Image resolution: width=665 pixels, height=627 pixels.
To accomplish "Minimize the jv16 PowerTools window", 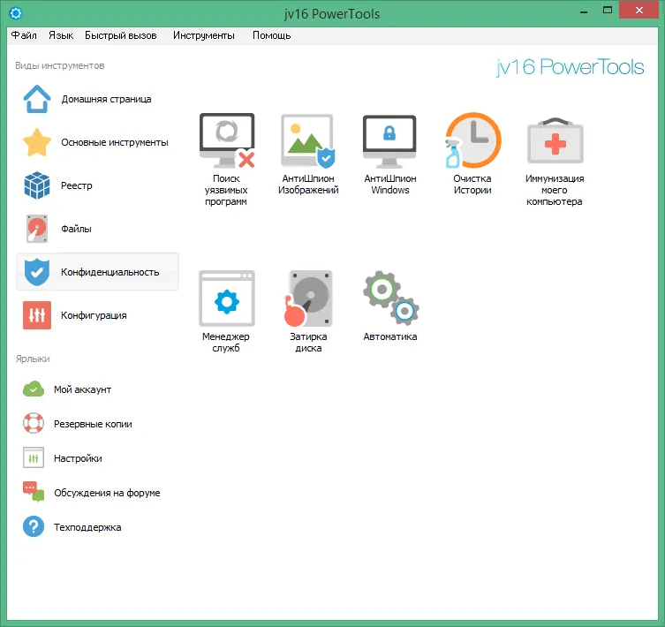I will (584, 11).
